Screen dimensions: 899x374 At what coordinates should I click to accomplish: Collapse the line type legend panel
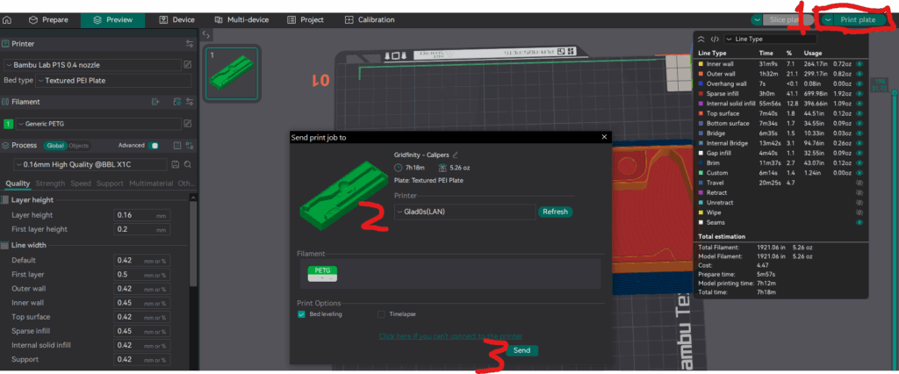coord(700,39)
